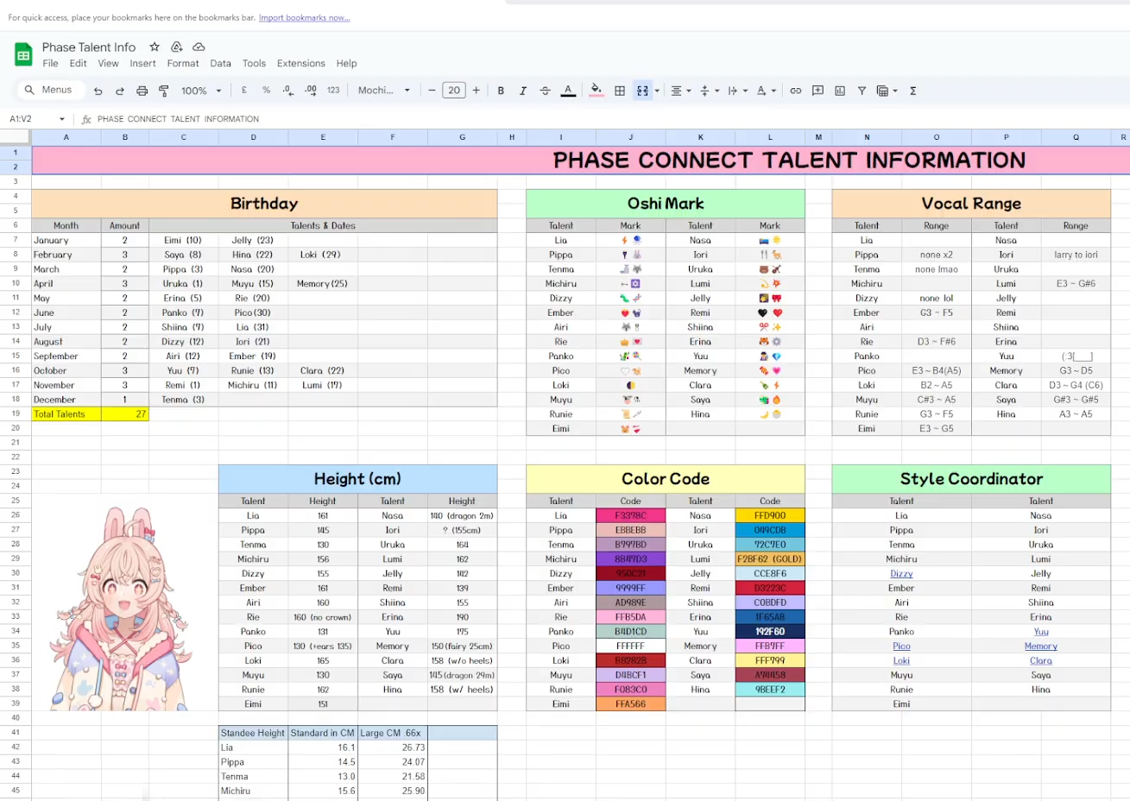Viewport: 1130px width, 801px height.
Task: Open the fill color picker
Action: pos(596,91)
